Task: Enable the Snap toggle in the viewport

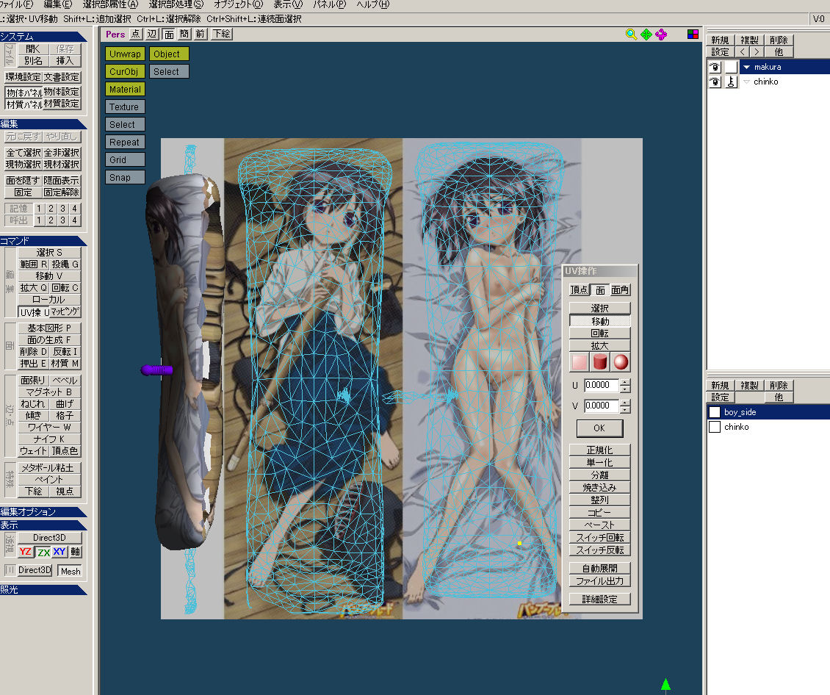Action: [125, 177]
